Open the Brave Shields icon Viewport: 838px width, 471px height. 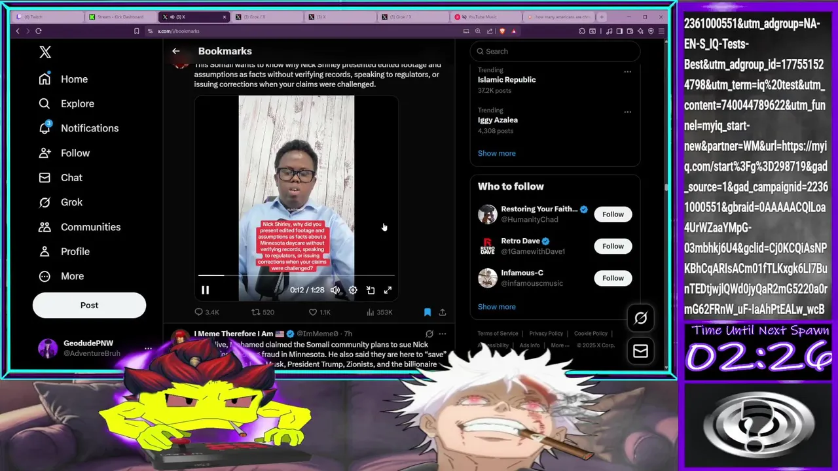(502, 31)
